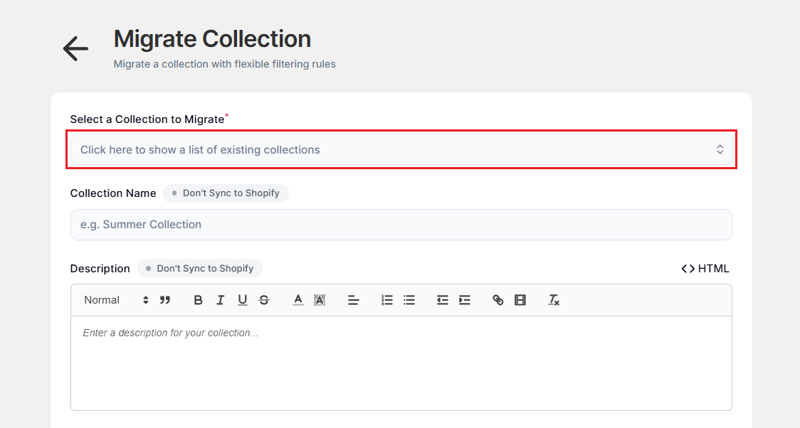Open the list of existing collections
The height and width of the screenshot is (428, 800).
tap(401, 149)
